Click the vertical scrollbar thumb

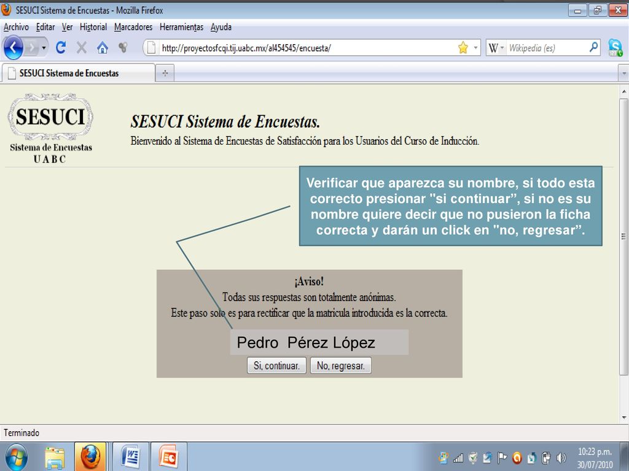624,236
